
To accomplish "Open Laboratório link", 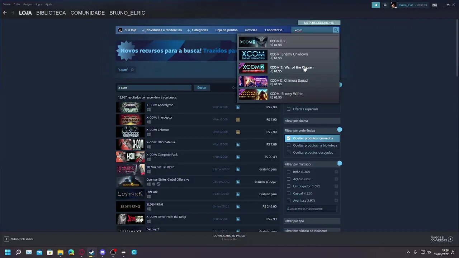I will click(x=274, y=30).
